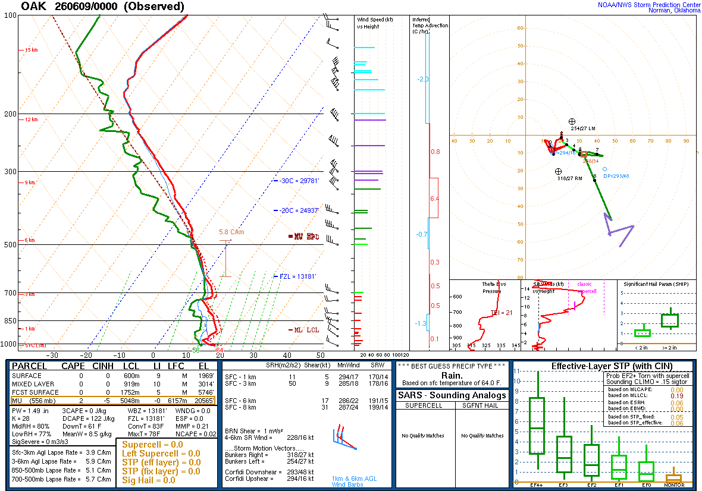Click 'Bunkers Right = 318/27 kt' row

point(269,455)
